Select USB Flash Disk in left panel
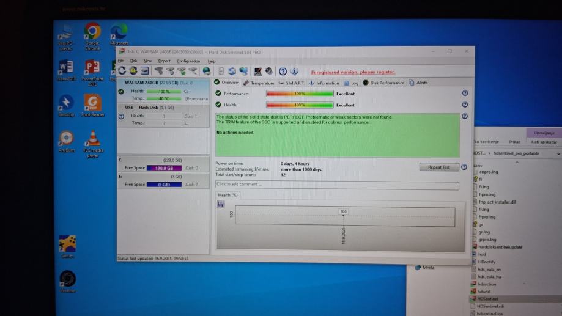The height and width of the screenshot is (316, 562). tap(163, 116)
